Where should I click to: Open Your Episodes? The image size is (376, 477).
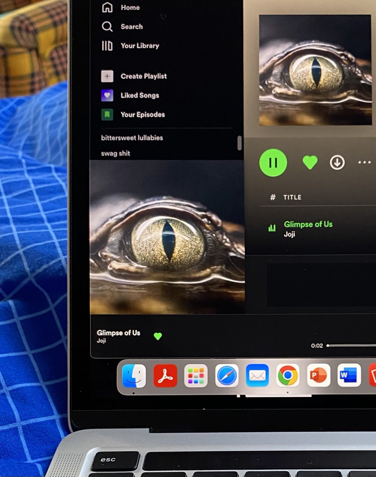point(142,114)
